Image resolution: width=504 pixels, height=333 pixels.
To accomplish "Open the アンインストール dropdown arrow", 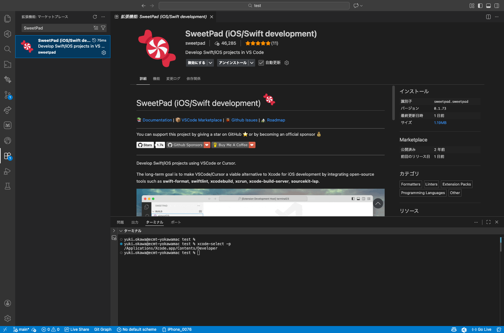I will (x=252, y=63).
